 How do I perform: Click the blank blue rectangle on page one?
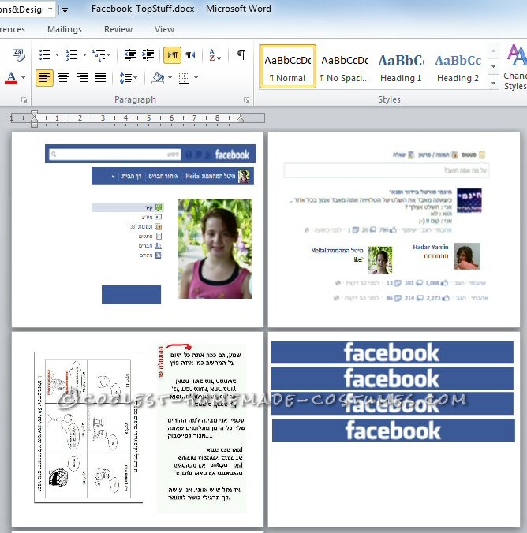[131, 294]
